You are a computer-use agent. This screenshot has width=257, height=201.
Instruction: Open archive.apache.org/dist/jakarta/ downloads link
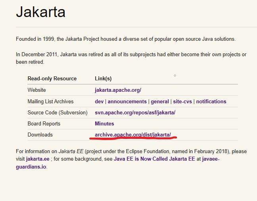[x=133, y=135]
